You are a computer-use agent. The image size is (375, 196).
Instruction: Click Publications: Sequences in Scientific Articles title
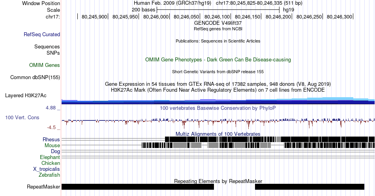218,41
